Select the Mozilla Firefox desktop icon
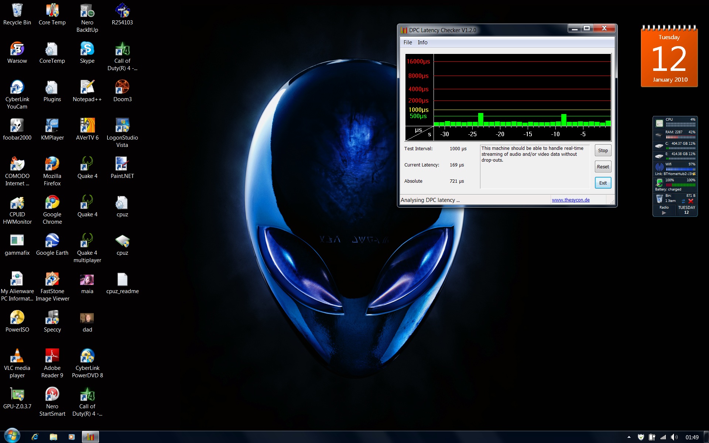The height and width of the screenshot is (443, 709). coord(52,172)
